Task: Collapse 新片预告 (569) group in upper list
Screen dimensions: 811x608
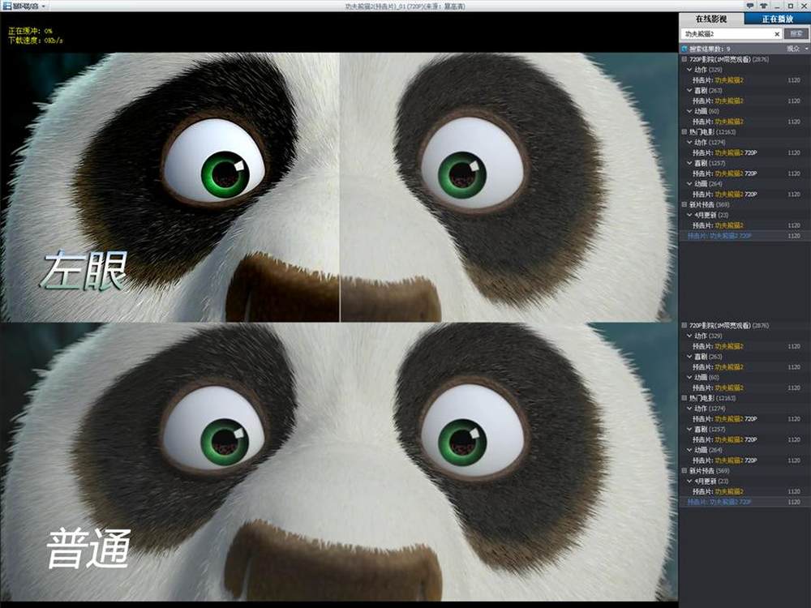Action: (x=684, y=205)
